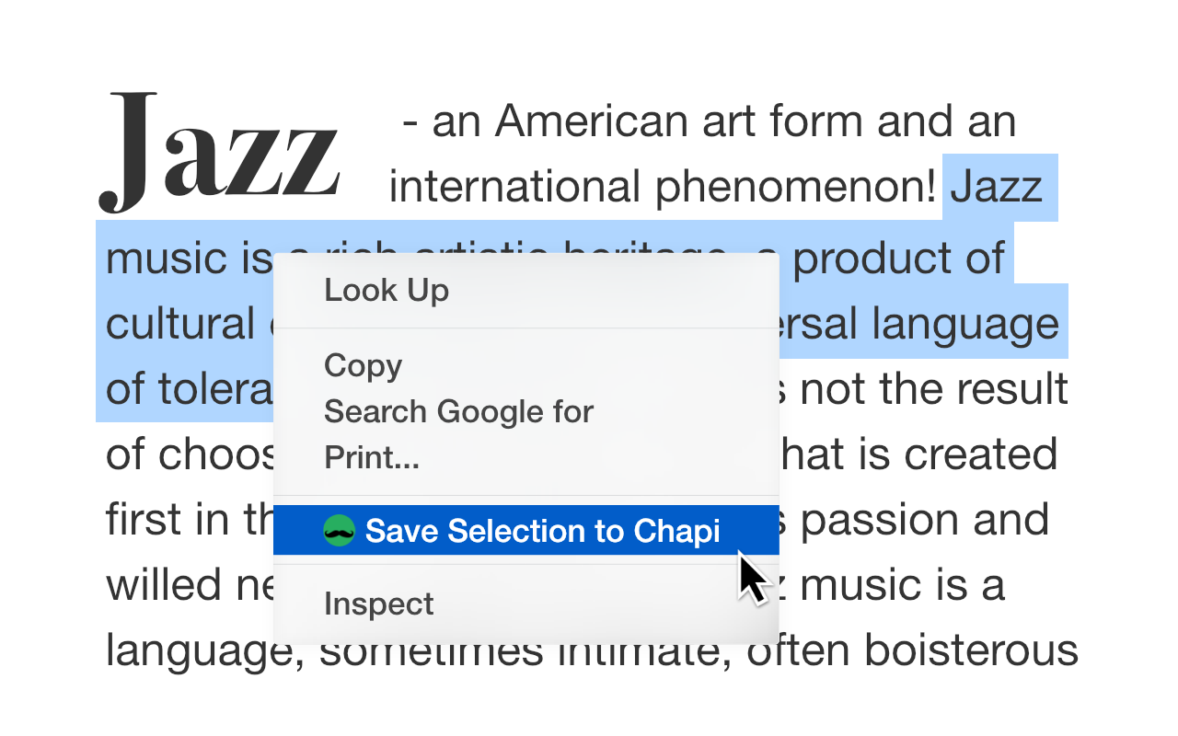Open Inspect from the context menu

[x=378, y=604]
